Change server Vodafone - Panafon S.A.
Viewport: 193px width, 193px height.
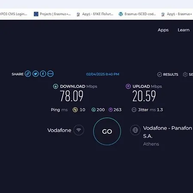pyautogui.click(x=167, y=132)
